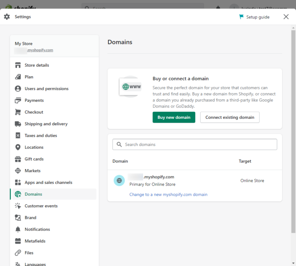Screen dimensions: 296x266
Task: Click the Taxes and duties receipt icon
Action: click(18, 135)
